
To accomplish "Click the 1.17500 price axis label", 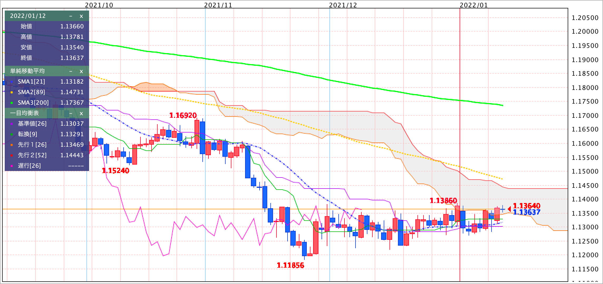I will tap(585, 102).
